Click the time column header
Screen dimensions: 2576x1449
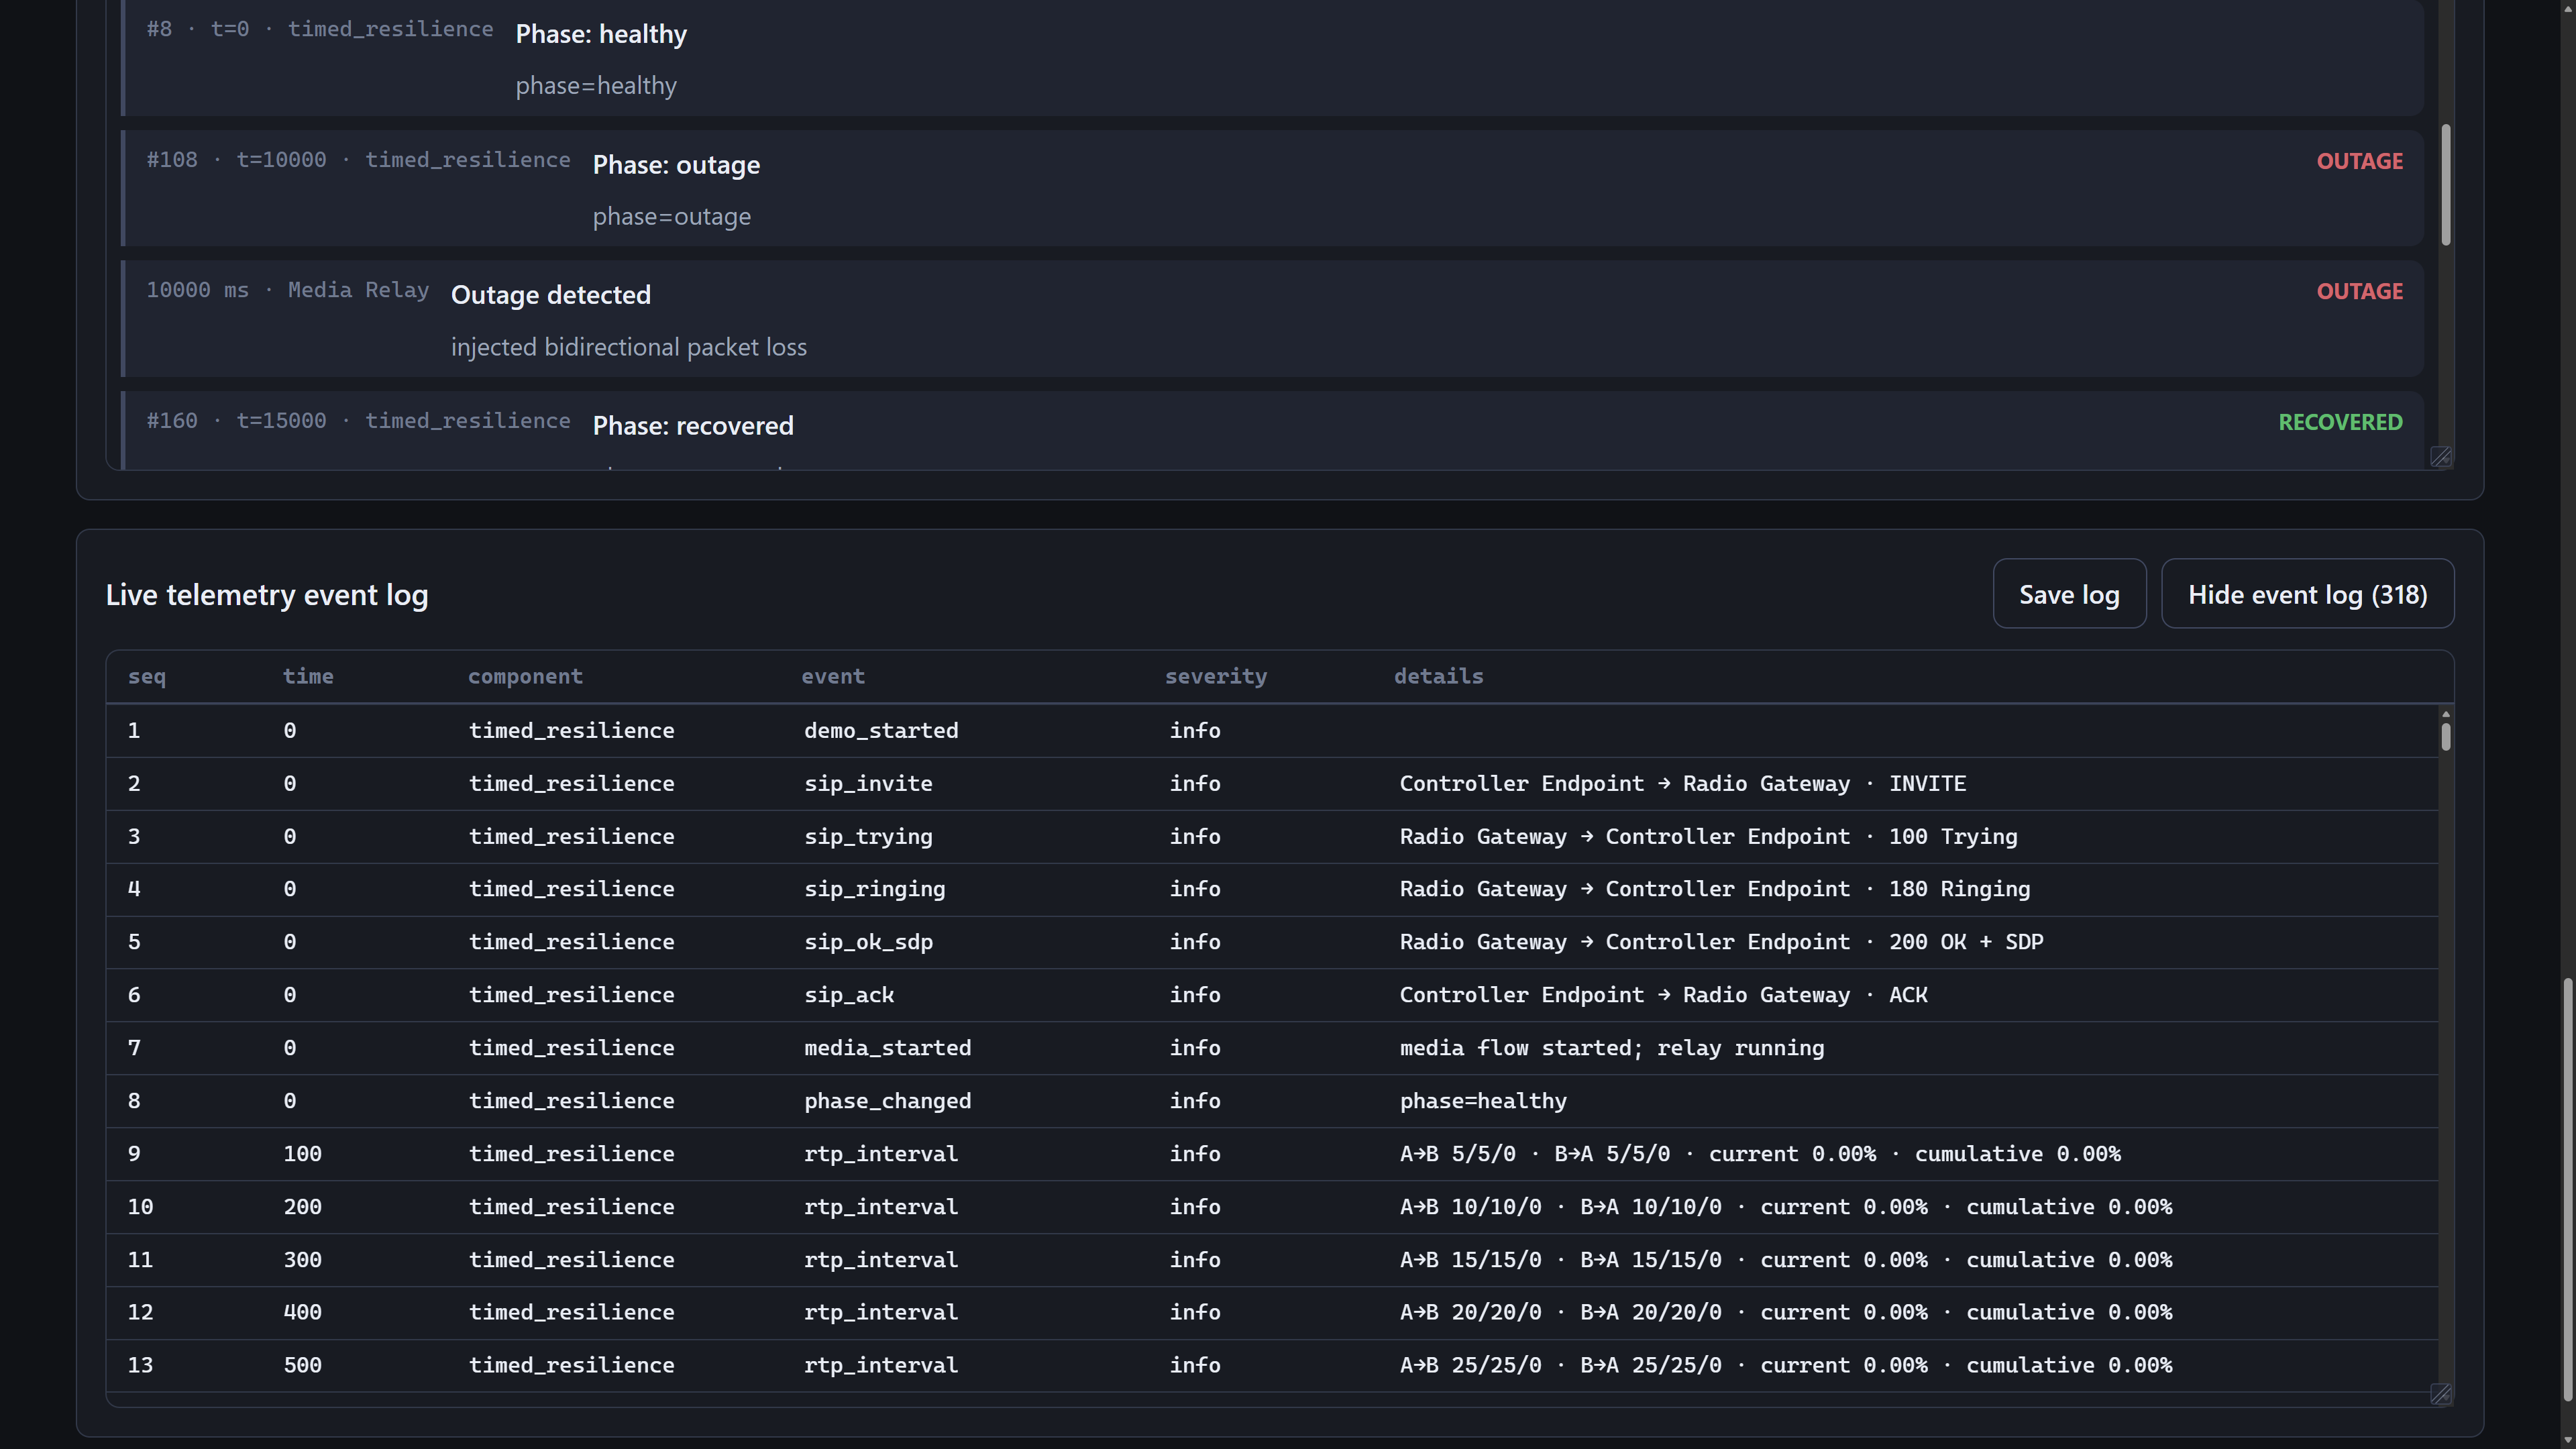point(308,677)
